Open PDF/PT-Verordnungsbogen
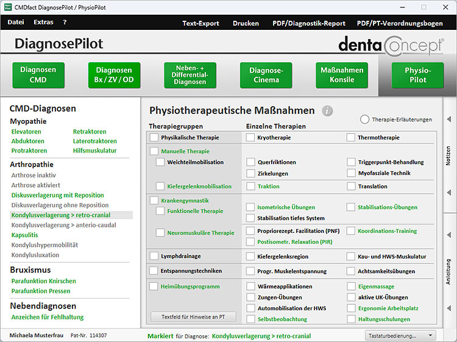457x342 pixels. [400, 23]
